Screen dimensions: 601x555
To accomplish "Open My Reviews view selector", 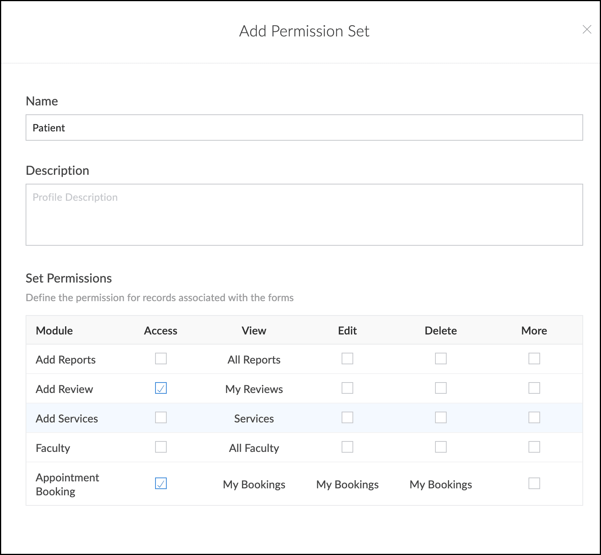I will [x=254, y=389].
